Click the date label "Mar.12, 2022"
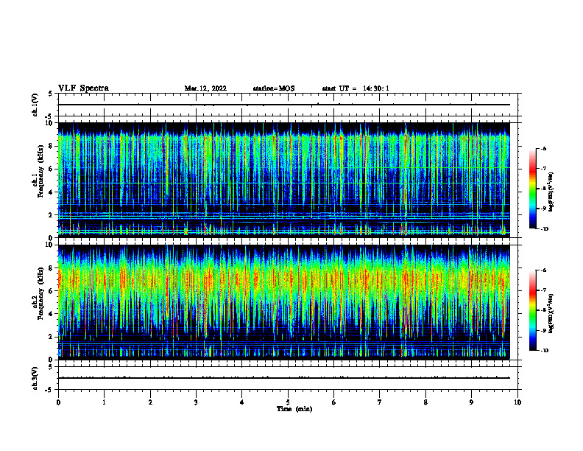 point(205,88)
